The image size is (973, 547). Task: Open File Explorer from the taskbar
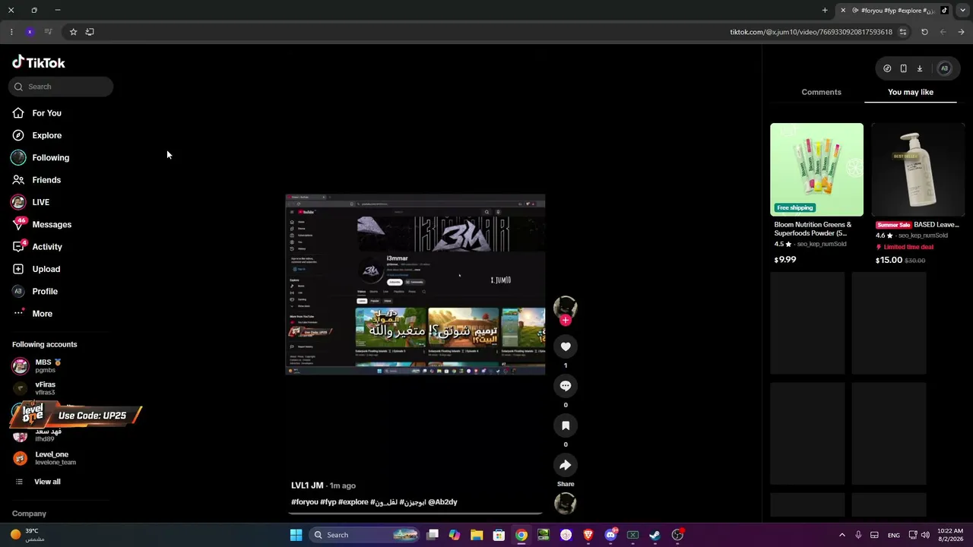tap(477, 535)
